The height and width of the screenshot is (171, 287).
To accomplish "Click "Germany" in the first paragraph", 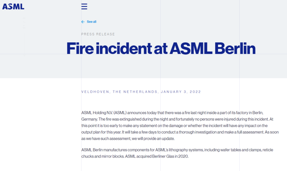I will coord(89,119).
